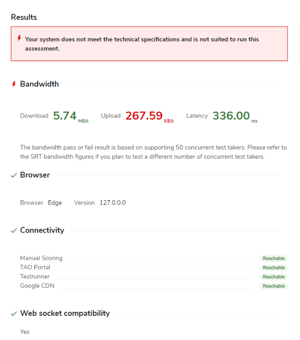Click the Connectivity section heading
Viewport: 300px width, 340px height.
click(42, 230)
